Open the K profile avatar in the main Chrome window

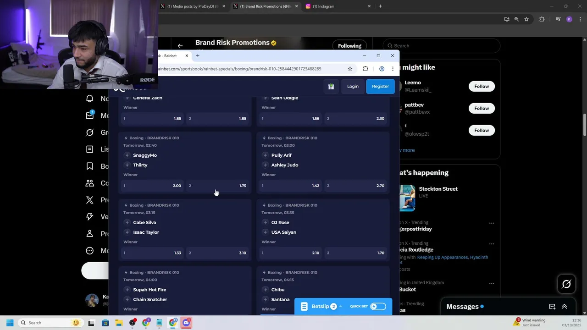tap(569, 19)
